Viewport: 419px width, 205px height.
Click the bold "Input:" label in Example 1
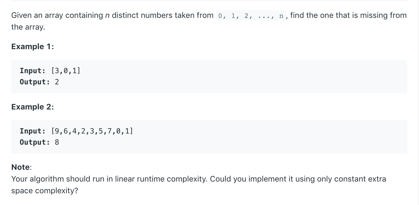point(33,71)
